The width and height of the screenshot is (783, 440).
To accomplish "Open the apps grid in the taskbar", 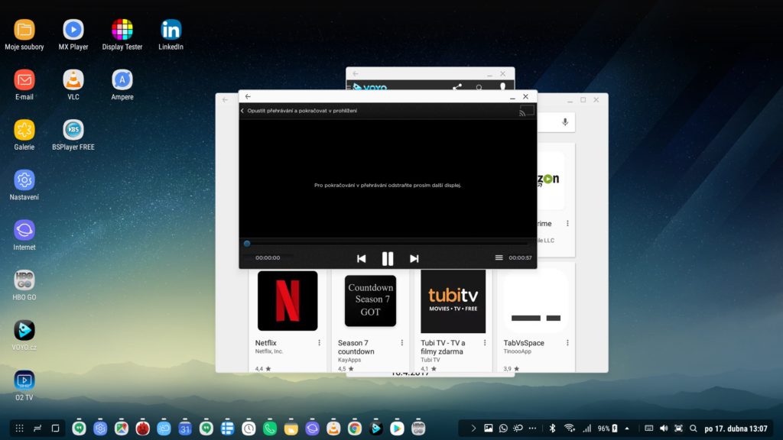I will [x=19, y=428].
